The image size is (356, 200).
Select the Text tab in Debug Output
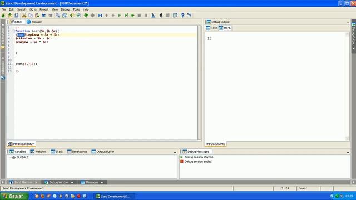tap(211, 28)
